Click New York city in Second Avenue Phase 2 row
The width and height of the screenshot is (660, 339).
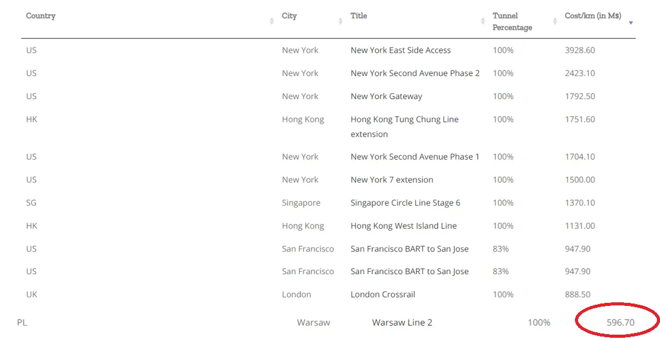click(x=300, y=73)
